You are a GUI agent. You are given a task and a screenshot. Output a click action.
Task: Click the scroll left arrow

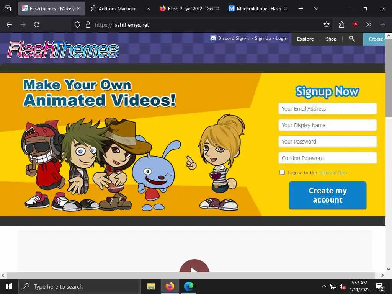point(3,275)
